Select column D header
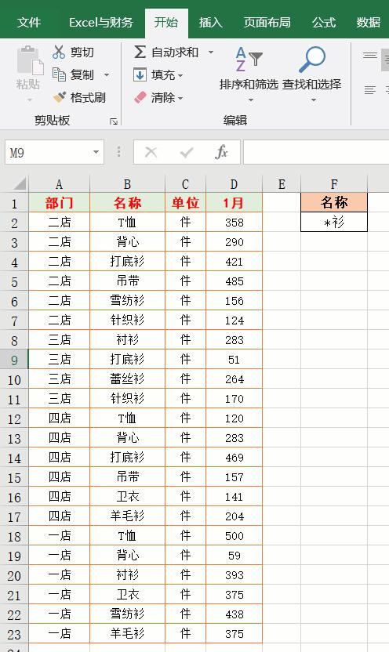 [x=234, y=184]
